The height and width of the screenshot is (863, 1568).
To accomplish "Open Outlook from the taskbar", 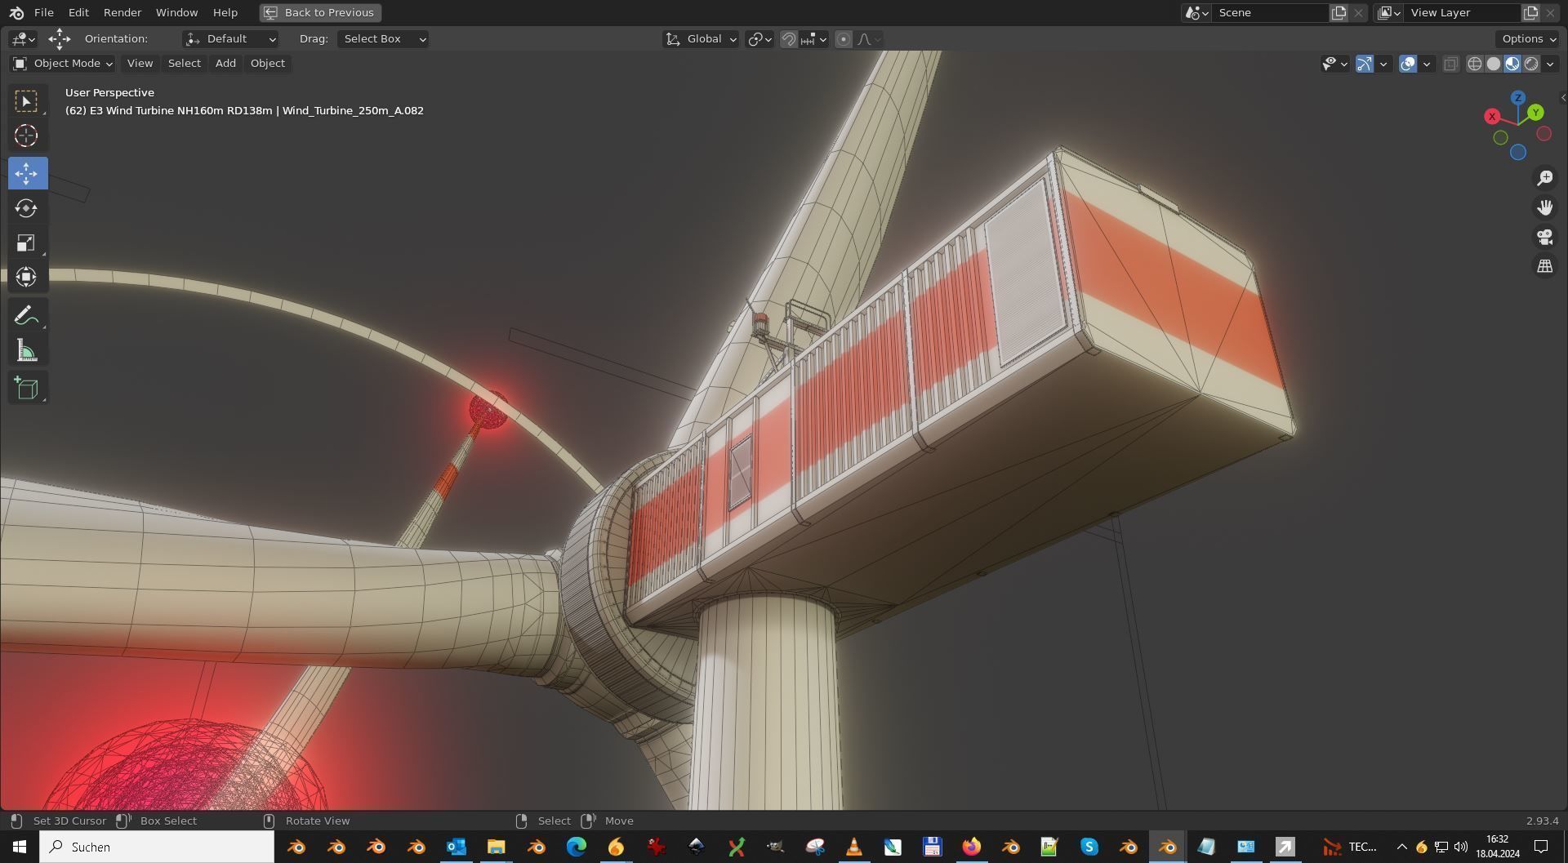I will (x=456, y=847).
